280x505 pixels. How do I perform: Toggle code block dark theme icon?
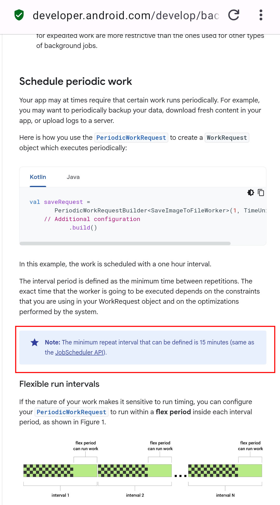[250, 192]
